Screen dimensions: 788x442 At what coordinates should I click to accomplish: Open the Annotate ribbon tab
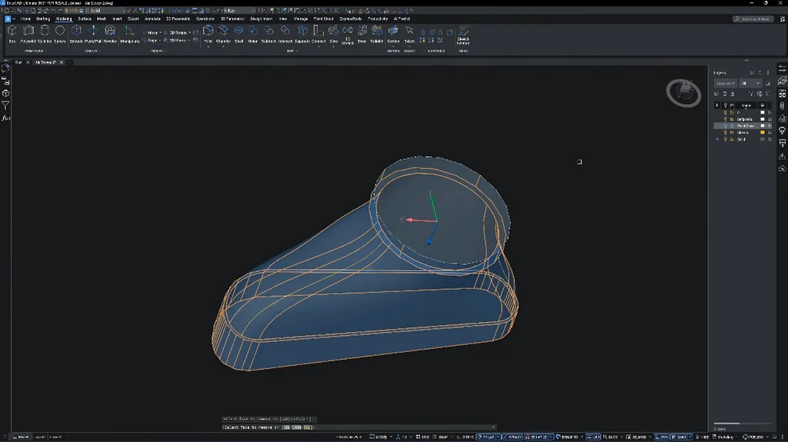pos(152,18)
